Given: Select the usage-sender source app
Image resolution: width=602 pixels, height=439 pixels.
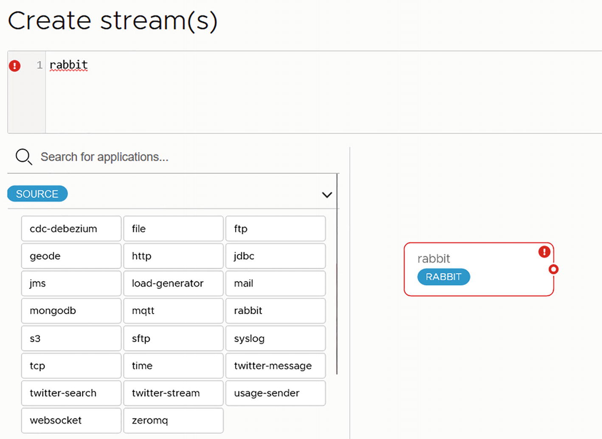Looking at the screenshot, I should click(275, 393).
